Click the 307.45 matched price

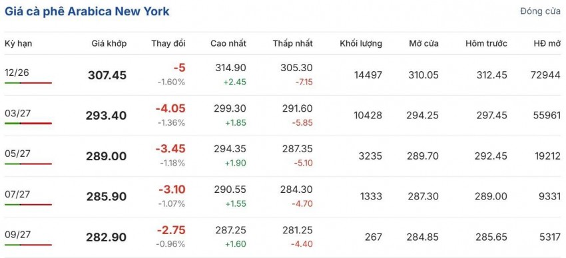click(x=107, y=75)
